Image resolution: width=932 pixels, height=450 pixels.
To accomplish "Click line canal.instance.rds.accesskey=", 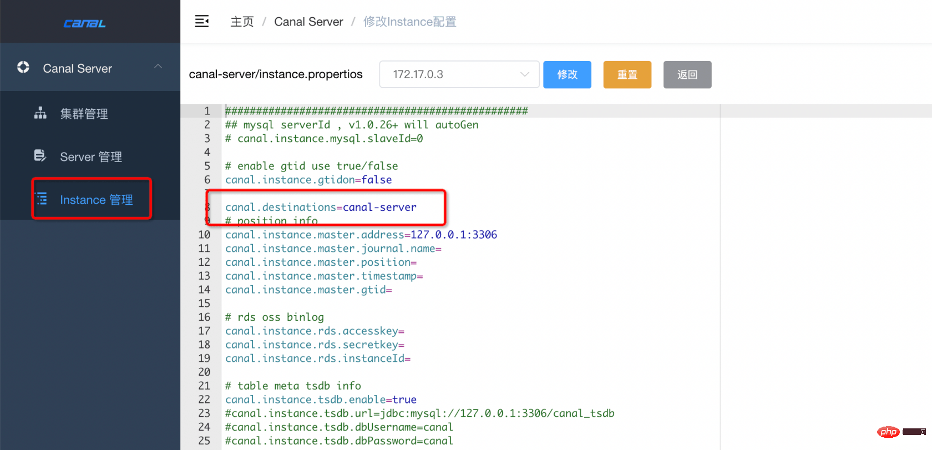I will click(315, 331).
